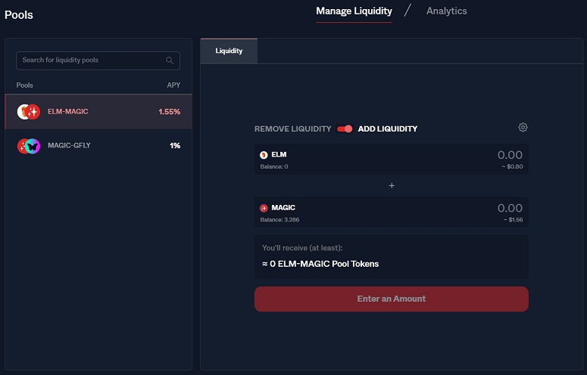Click the MAGIC token icon in input
Viewport: 587px width, 375px height.
coord(264,208)
